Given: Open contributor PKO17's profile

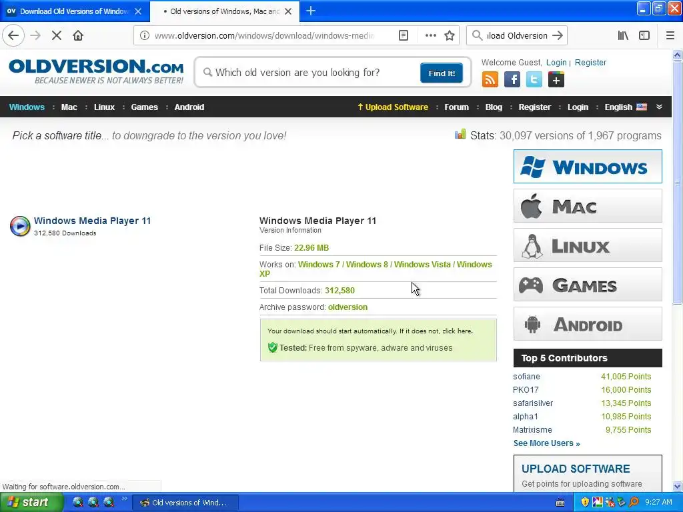Looking at the screenshot, I should pyautogui.click(x=526, y=389).
